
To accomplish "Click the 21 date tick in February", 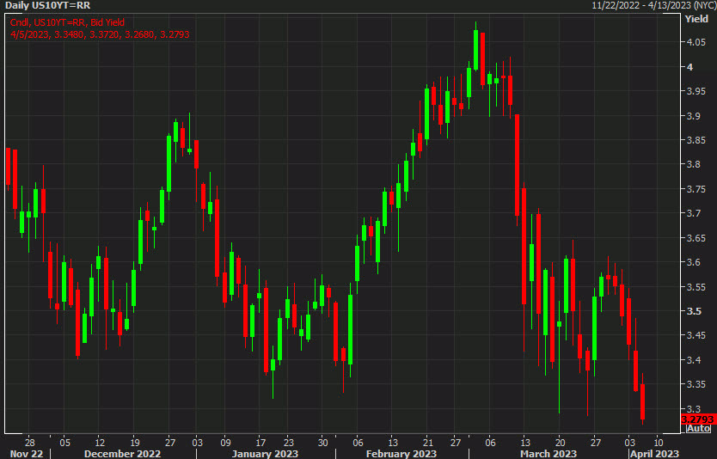I will pyautogui.click(x=426, y=443).
